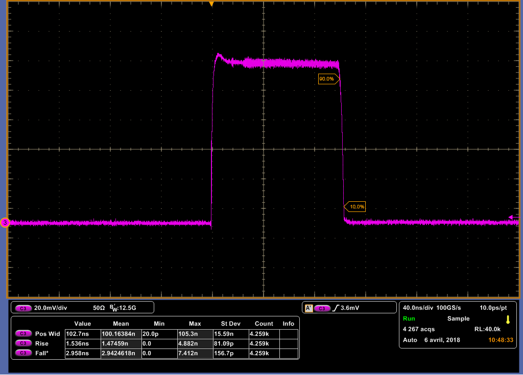Screen dimensions: 523x375
Task: Select the C3 channel badge in vertical settings
Action: point(23,307)
